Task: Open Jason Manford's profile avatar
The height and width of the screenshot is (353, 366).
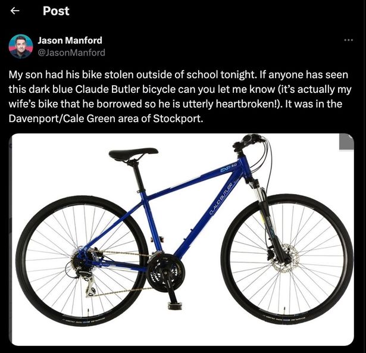Action: 21,46
